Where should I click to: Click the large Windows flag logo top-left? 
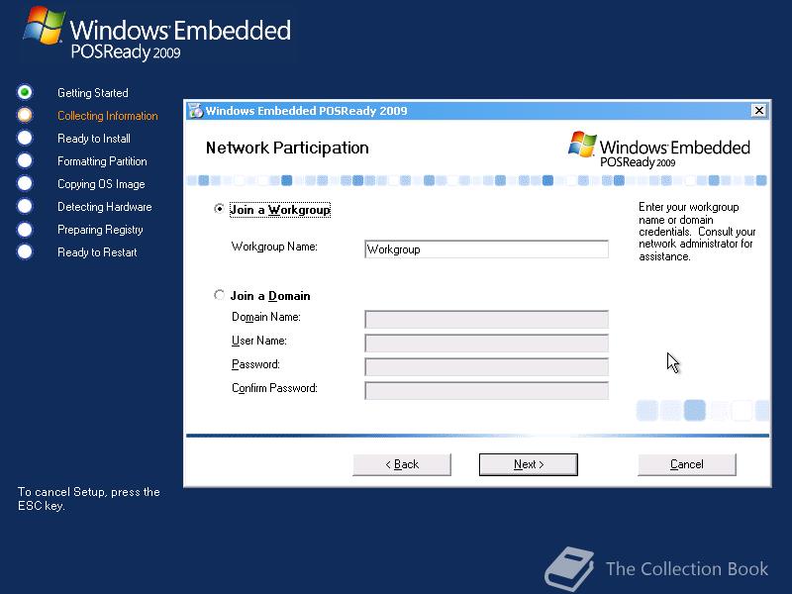(x=45, y=26)
